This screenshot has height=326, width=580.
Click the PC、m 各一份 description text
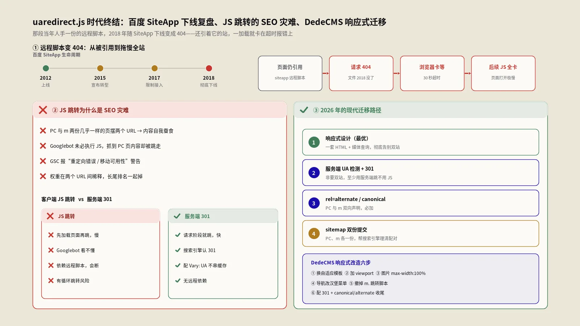(361, 238)
